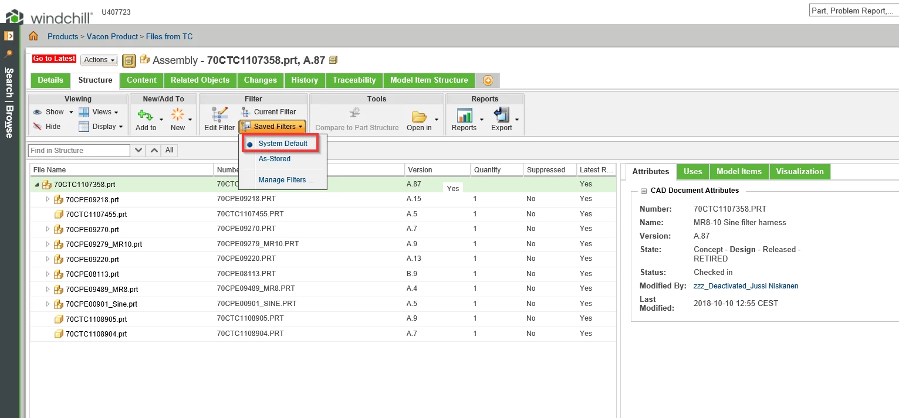
Task: Open the search magnifier icon in sidebar
Action: click(x=9, y=54)
